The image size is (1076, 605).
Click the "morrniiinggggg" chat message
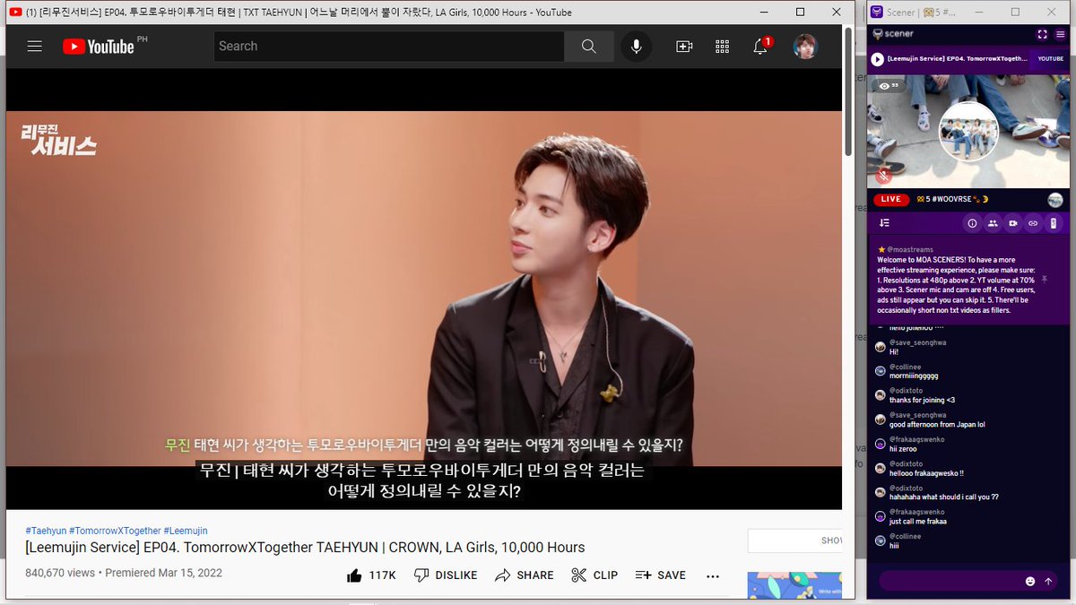click(914, 376)
